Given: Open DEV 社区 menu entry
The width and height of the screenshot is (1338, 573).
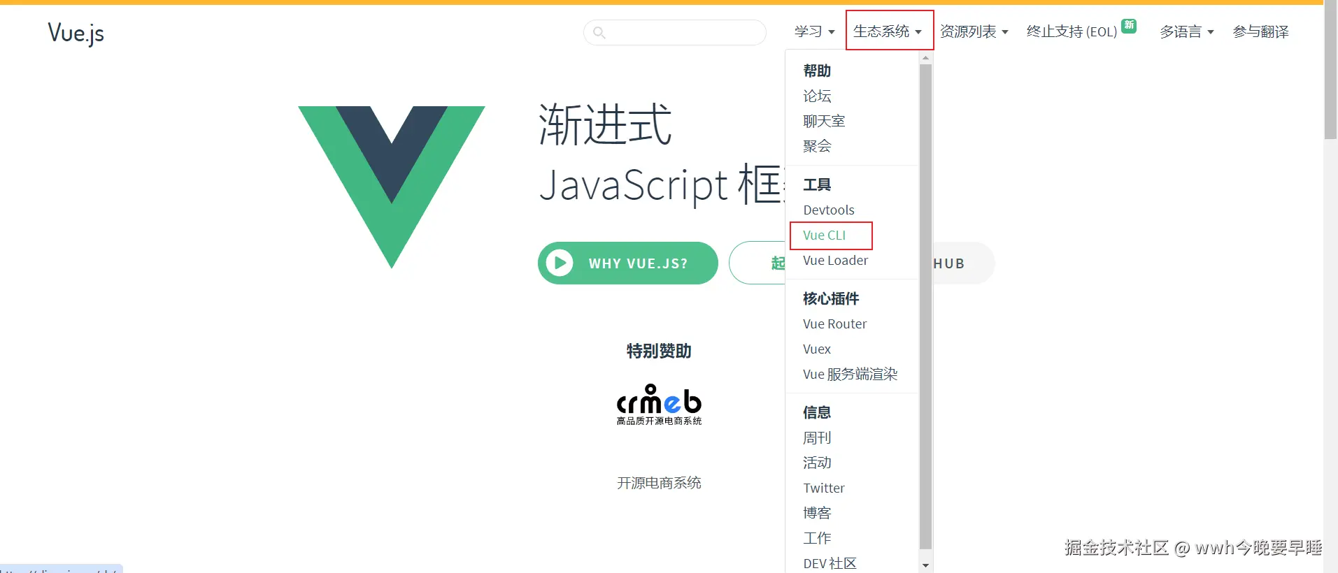Looking at the screenshot, I should [x=830, y=563].
